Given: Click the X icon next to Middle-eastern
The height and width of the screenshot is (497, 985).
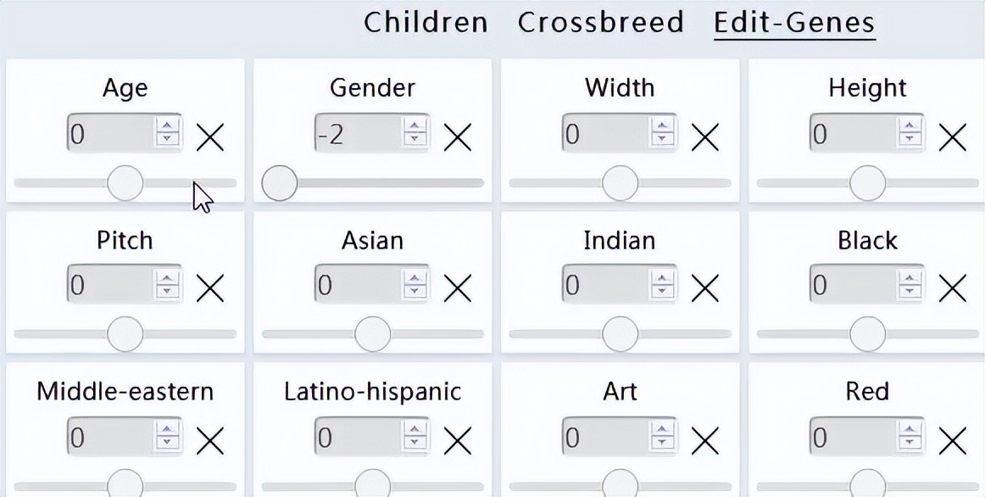Looking at the screenshot, I should click(210, 439).
